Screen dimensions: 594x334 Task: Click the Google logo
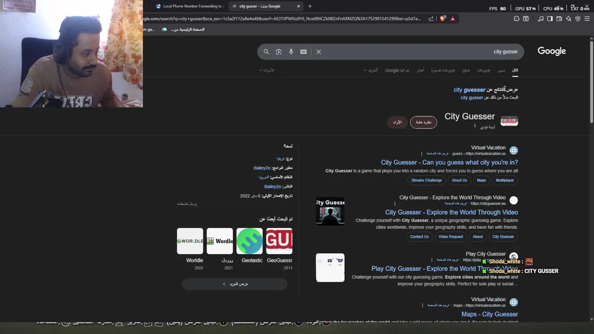click(x=552, y=51)
